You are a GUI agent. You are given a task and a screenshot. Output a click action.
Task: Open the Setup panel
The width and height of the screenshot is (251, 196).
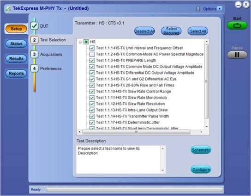(x=16, y=29)
